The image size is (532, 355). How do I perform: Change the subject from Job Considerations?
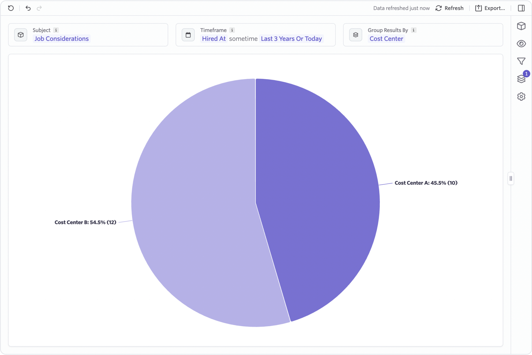[x=62, y=39]
